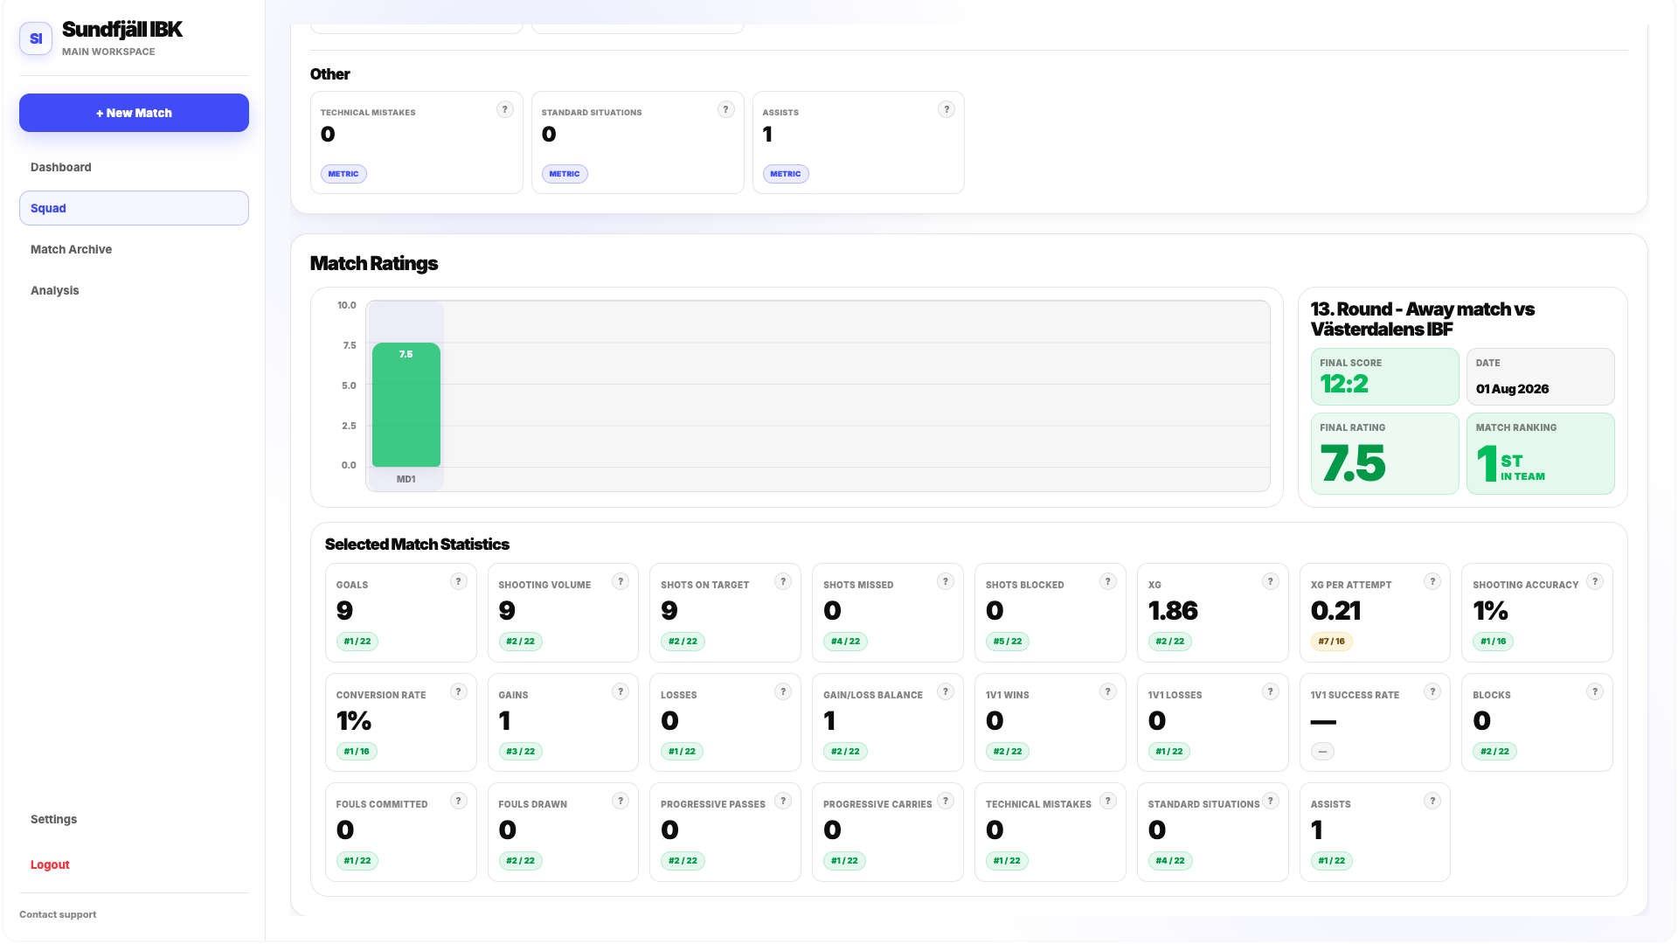Screen dimensions: 1678x944
Task: Click the METRIC badge under Technical Mistakes
Action: 343,174
